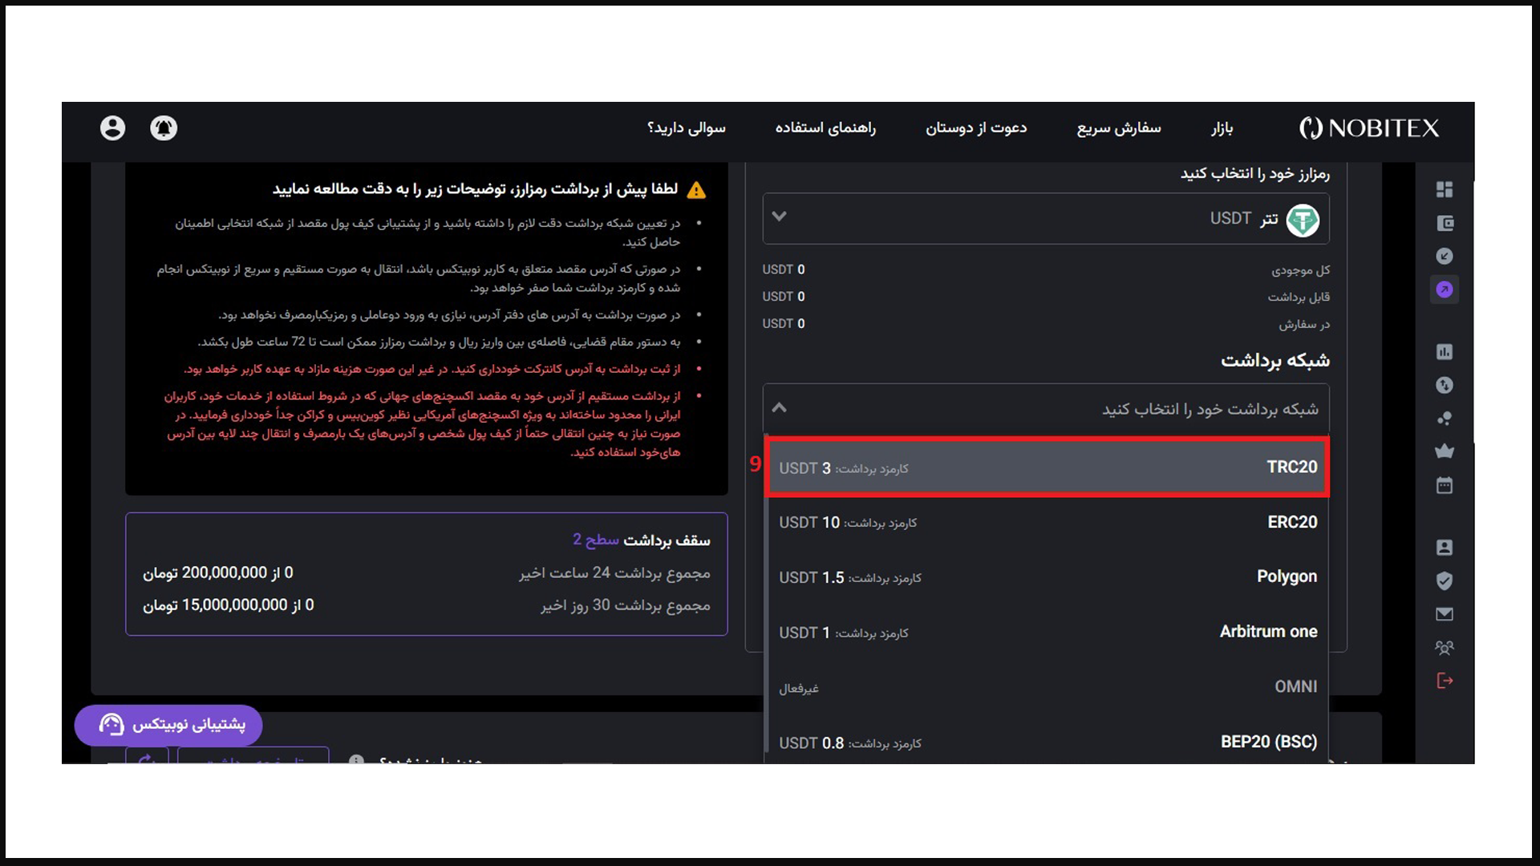Click the red logout icon
Viewport: 1540px width, 866px height.
(x=1445, y=681)
